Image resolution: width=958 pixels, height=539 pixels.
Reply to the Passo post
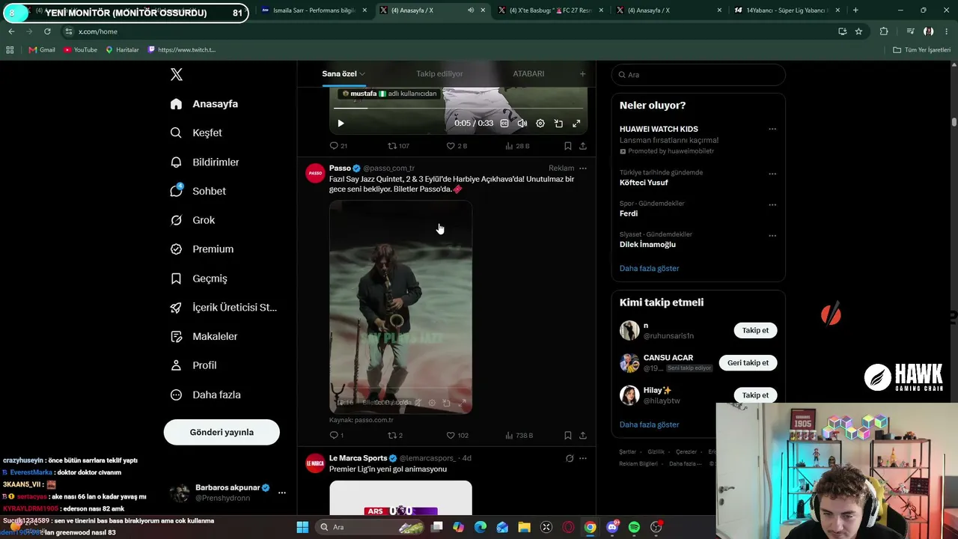(x=337, y=436)
